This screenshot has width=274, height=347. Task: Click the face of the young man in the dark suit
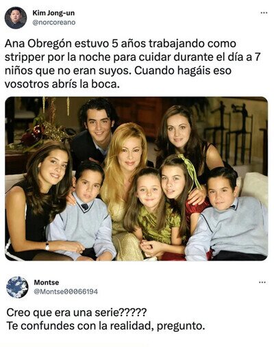pos(98,125)
